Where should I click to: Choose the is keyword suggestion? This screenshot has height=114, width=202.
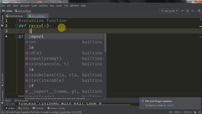[x=64, y=69]
